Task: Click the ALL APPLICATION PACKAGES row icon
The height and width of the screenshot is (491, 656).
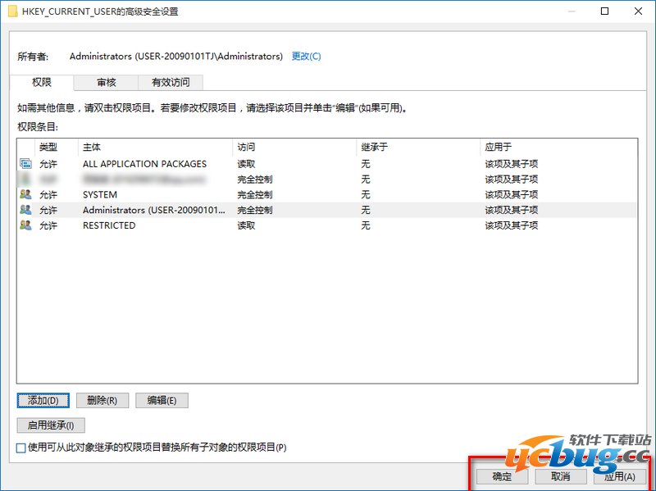Action: click(x=25, y=164)
